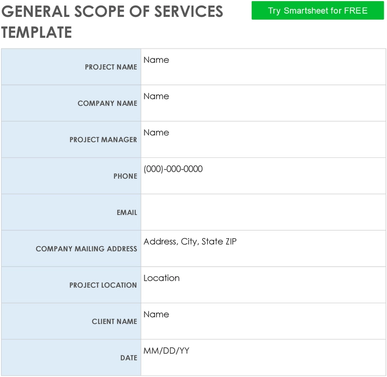Select the COMPANY NAME label cell

point(71,103)
